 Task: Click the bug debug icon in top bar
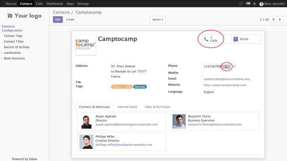click(x=254, y=3)
